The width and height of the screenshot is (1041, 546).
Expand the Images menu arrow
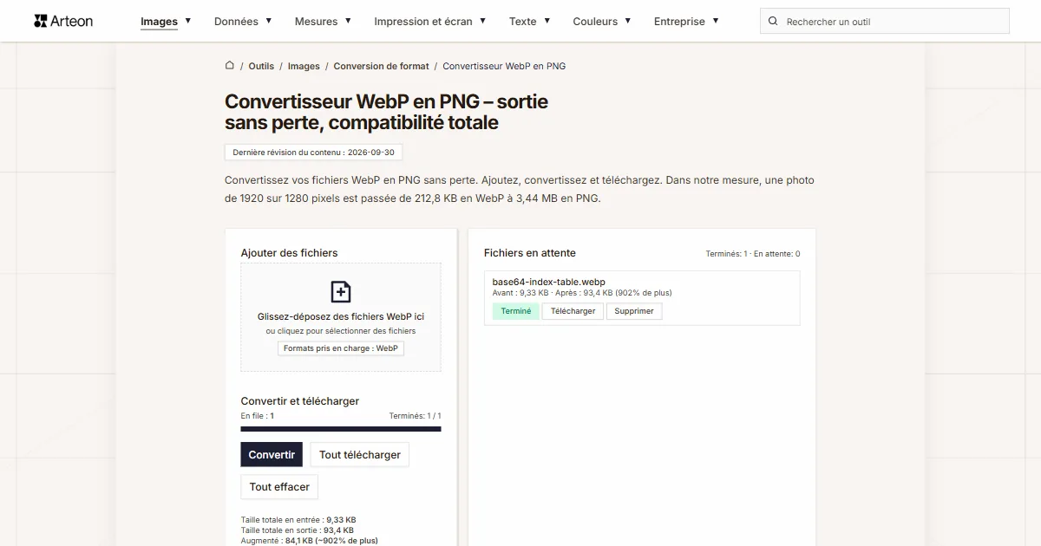188,20
